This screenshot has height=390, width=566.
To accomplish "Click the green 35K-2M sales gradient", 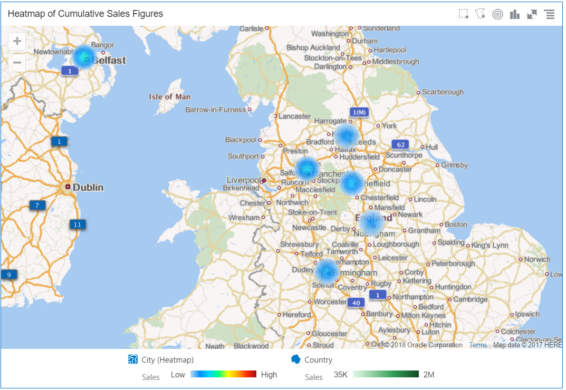I will 386,374.
